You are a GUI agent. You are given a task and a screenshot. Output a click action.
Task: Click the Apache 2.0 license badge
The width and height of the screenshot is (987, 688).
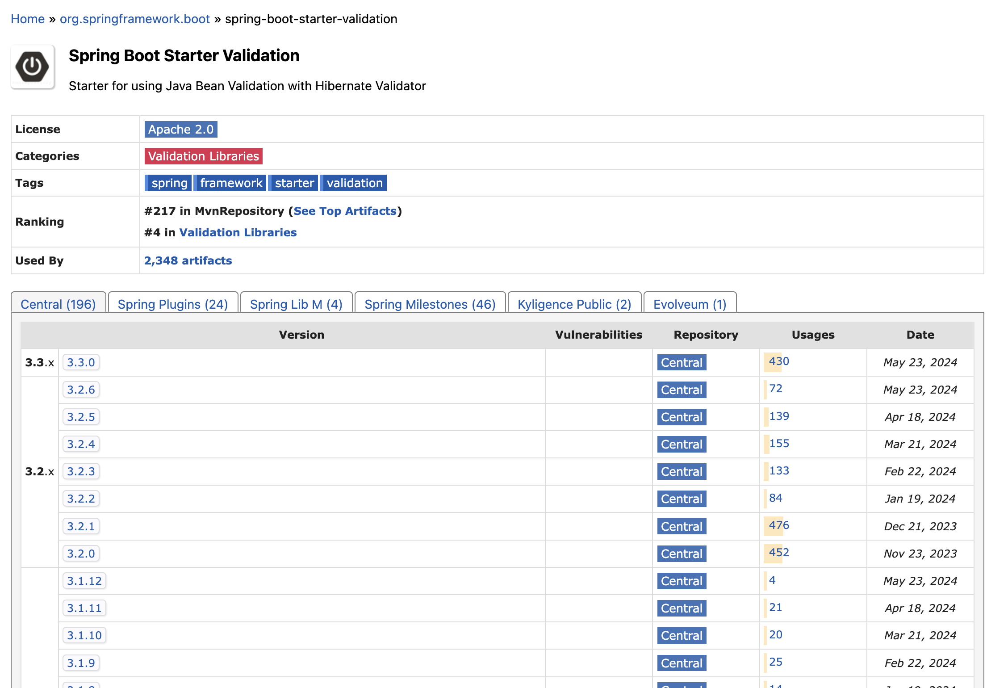(x=181, y=129)
